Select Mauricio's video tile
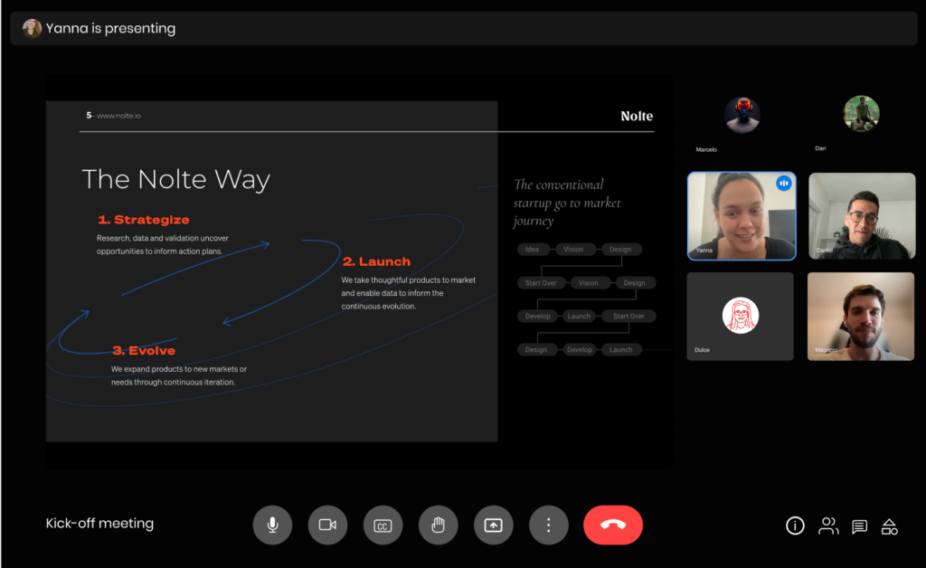This screenshot has height=568, width=926. point(861,317)
